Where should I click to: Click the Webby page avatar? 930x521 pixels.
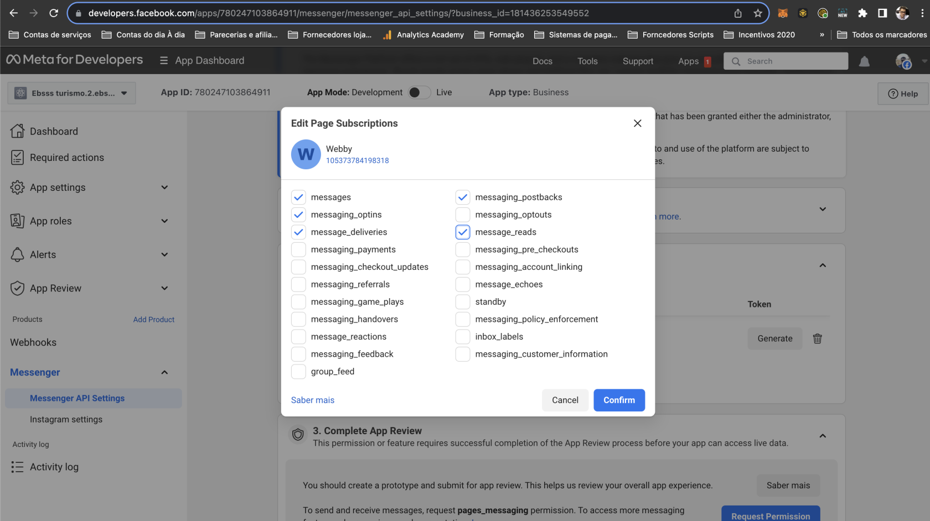click(306, 154)
